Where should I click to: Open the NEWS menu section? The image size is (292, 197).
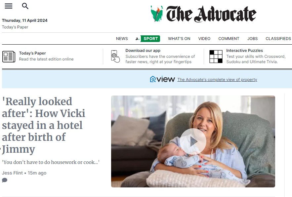tap(122, 39)
